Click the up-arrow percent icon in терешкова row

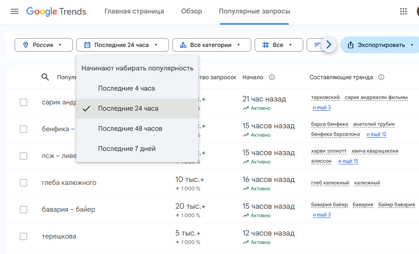[177, 242]
